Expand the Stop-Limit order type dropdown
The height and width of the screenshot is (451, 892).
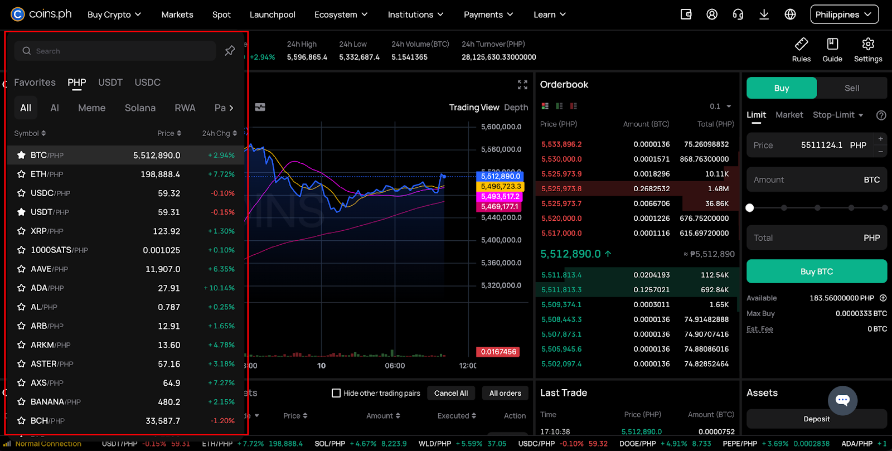point(838,115)
